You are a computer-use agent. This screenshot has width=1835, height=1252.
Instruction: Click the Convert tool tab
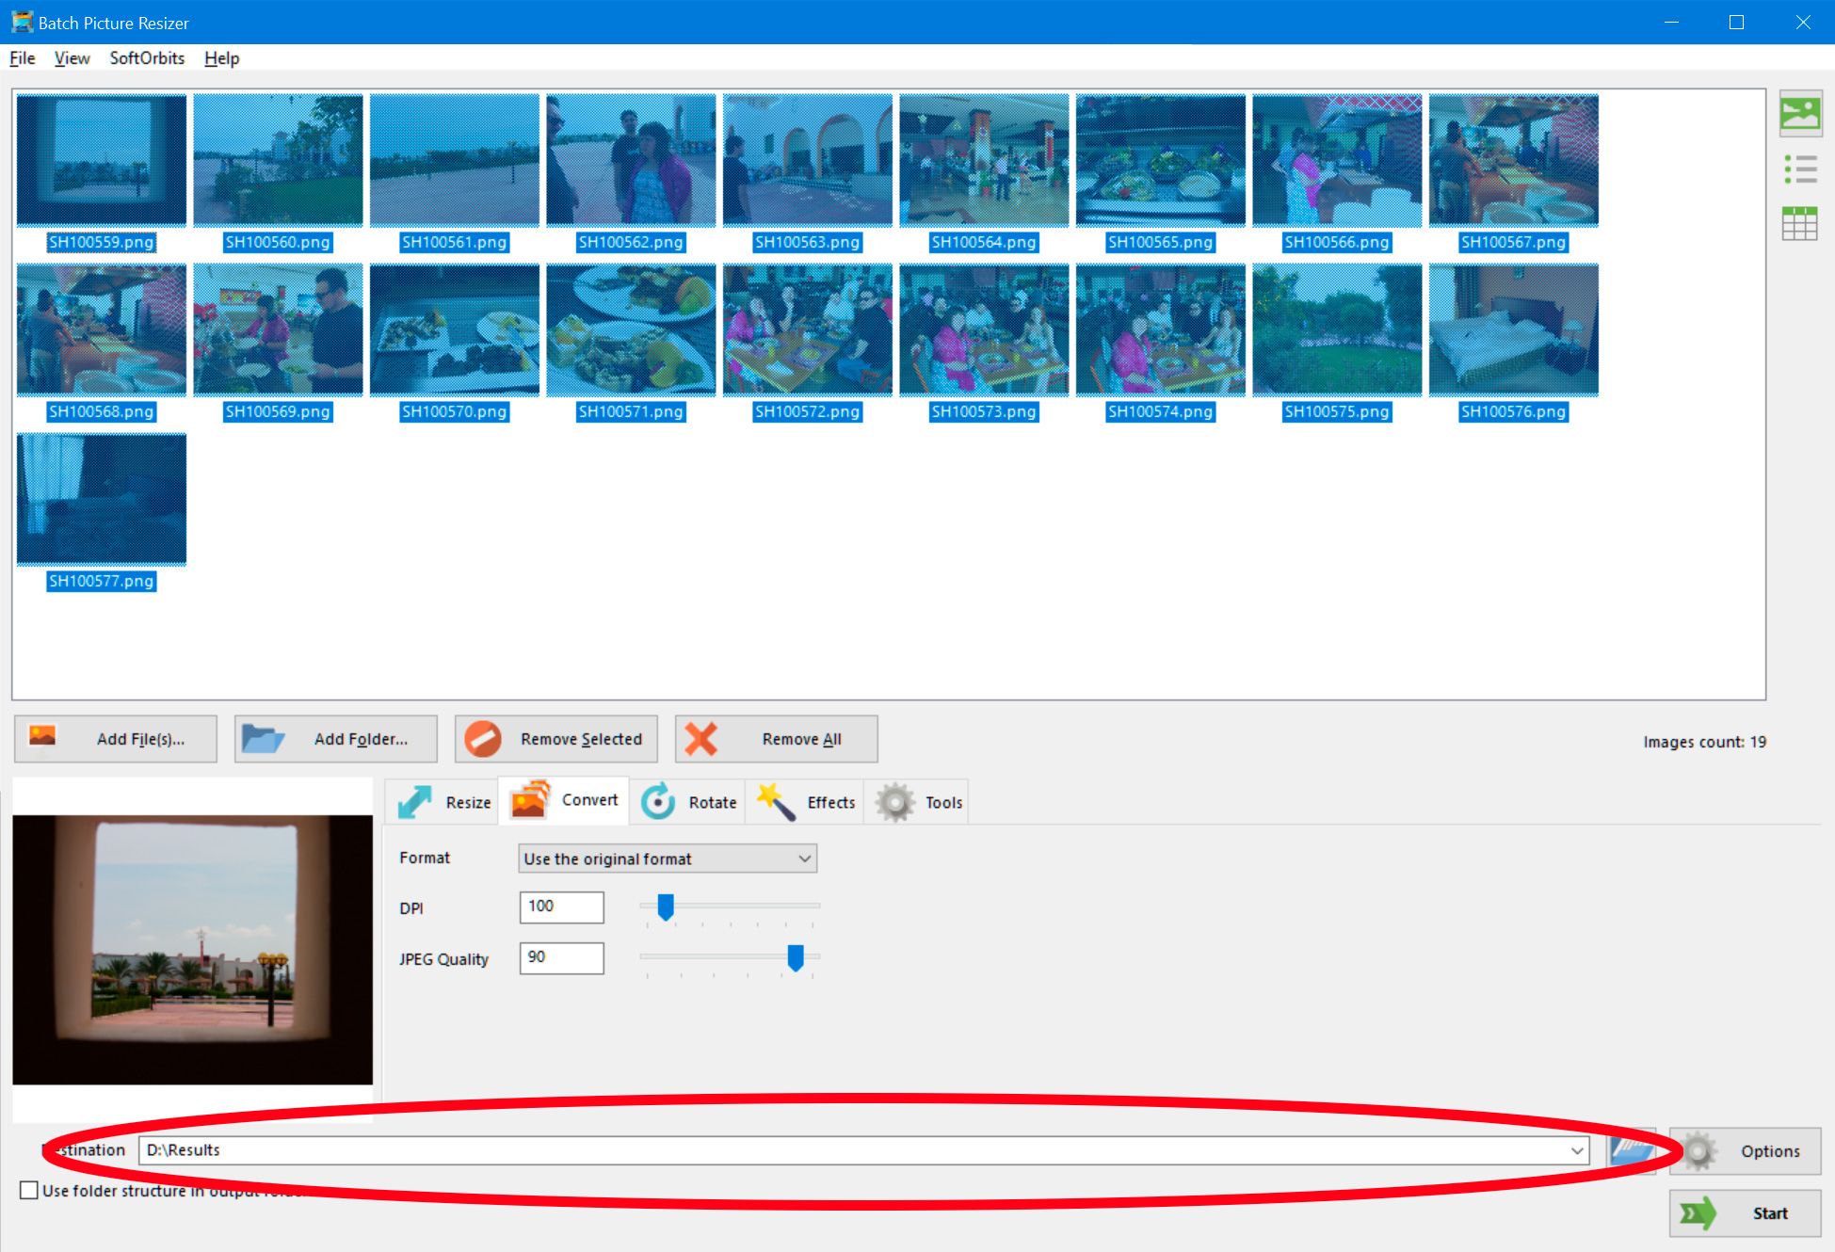[568, 802]
